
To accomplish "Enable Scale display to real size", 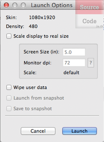I will 9,36.
